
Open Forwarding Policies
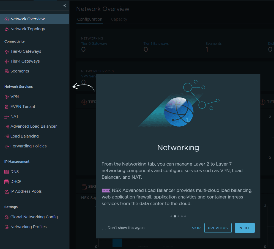click(35, 146)
